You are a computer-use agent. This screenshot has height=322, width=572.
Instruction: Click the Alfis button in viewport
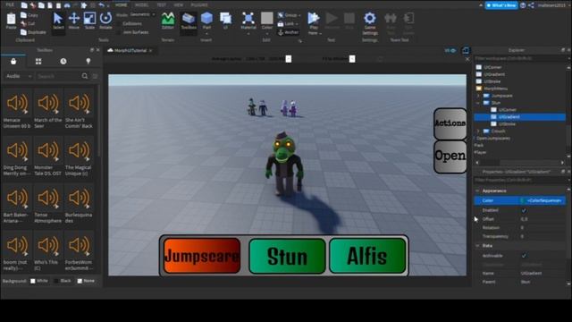click(367, 256)
